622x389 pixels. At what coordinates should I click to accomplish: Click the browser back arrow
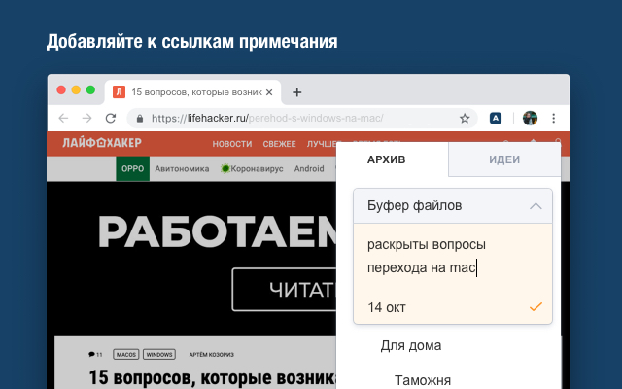(63, 118)
